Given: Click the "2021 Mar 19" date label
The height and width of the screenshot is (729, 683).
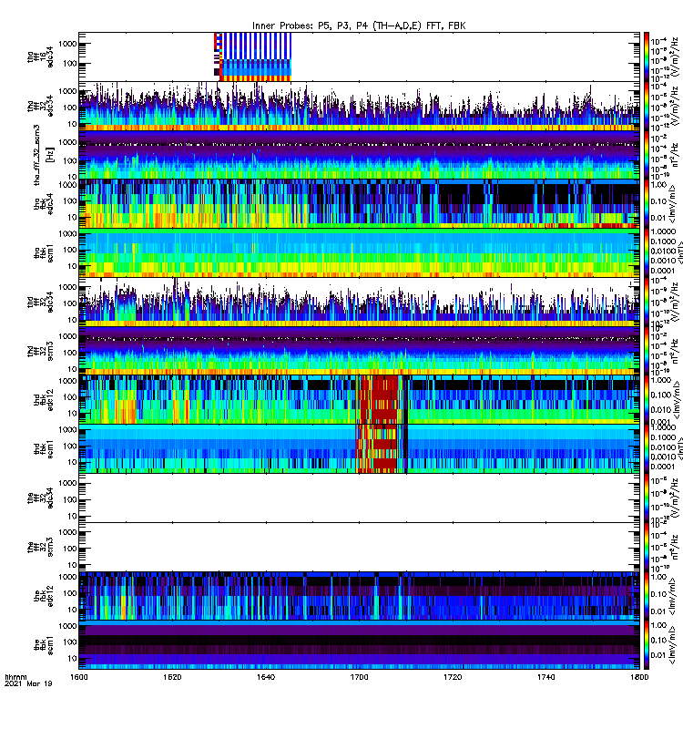Looking at the screenshot, I should (x=28, y=683).
